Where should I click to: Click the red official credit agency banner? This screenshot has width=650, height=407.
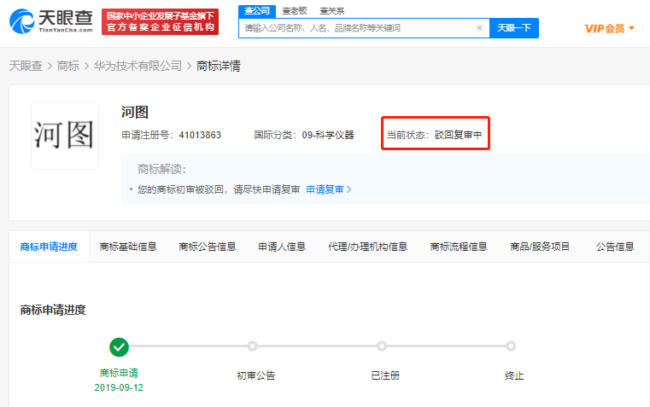[x=160, y=22]
